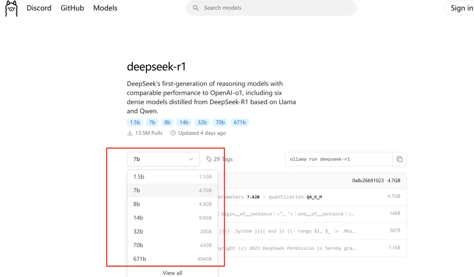Choose 8b 4.9GB from dropdown list

(x=172, y=204)
